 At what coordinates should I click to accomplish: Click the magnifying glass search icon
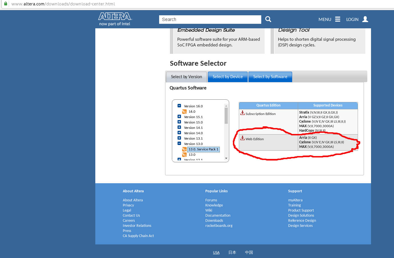268,19
